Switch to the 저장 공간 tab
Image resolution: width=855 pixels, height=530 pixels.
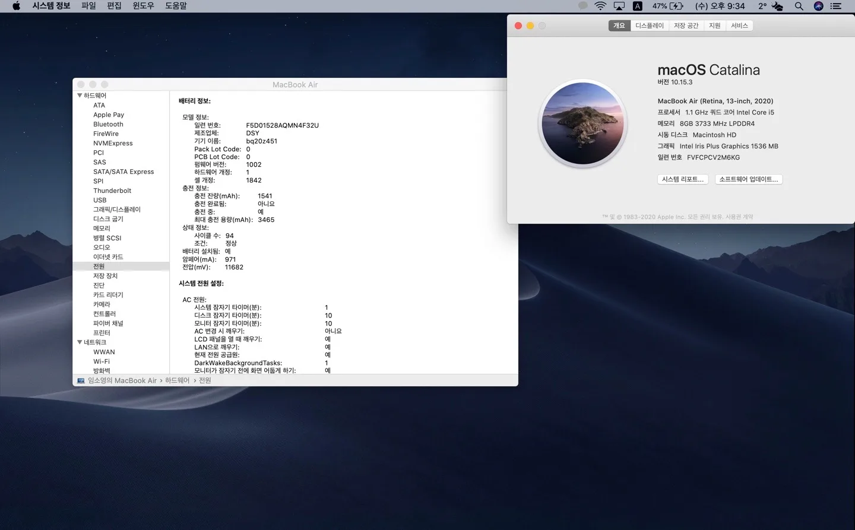pos(686,26)
